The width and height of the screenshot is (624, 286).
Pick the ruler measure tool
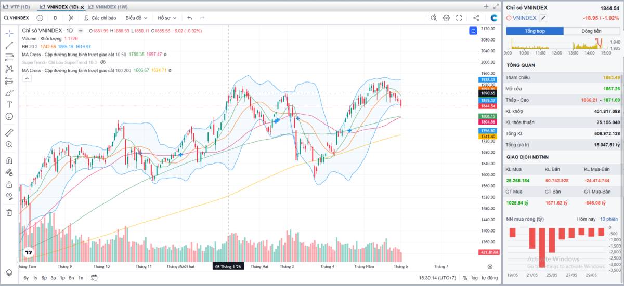pos(9,132)
